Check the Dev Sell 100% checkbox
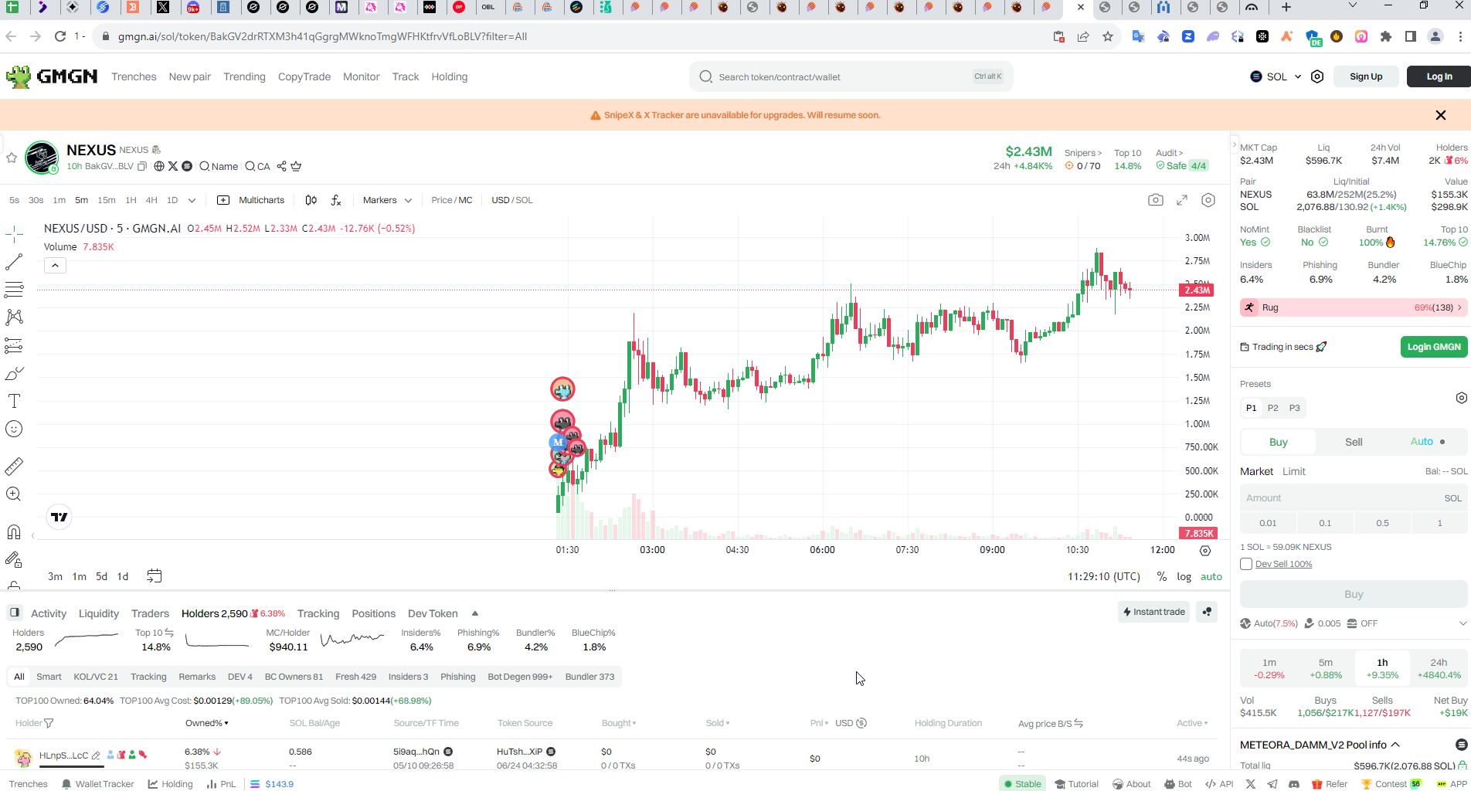This screenshot has width=1471, height=791. [x=1245, y=564]
